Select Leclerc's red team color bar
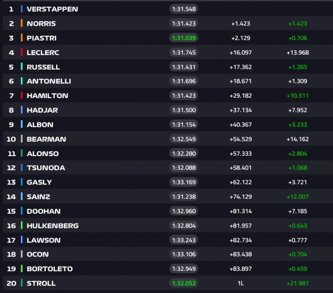This screenshot has height=293, width=333. (22, 52)
